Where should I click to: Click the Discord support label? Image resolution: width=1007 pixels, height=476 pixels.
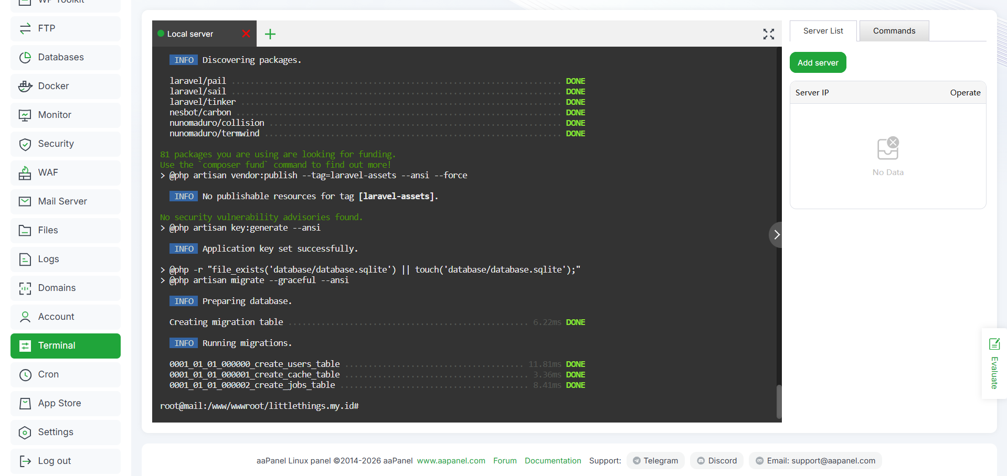(x=722, y=461)
